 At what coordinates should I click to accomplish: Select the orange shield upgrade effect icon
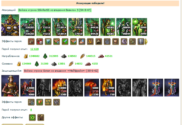pos(40,102)
